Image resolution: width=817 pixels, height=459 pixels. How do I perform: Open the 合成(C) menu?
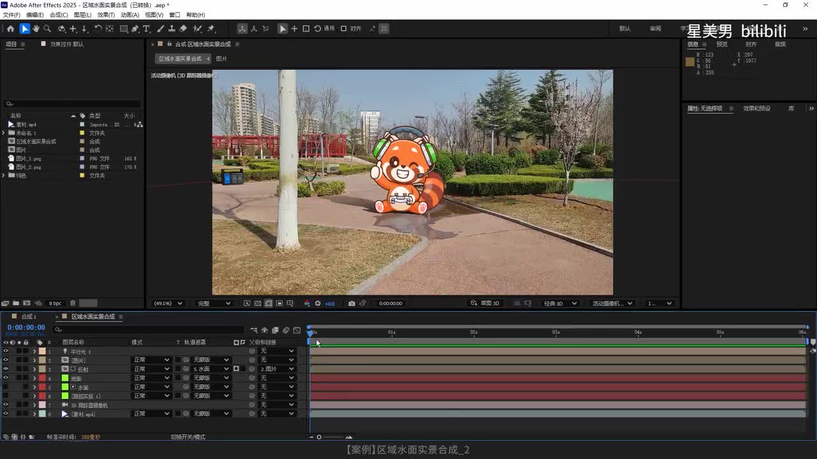[59, 15]
